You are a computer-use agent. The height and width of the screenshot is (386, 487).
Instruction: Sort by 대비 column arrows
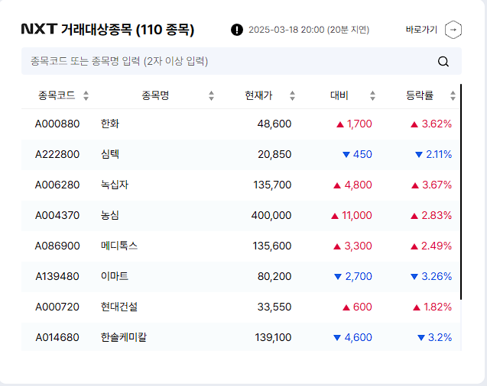pos(373,95)
